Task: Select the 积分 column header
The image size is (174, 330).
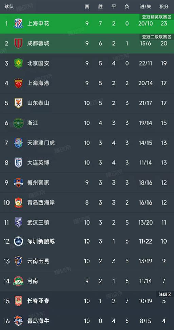Action: (x=164, y=6)
